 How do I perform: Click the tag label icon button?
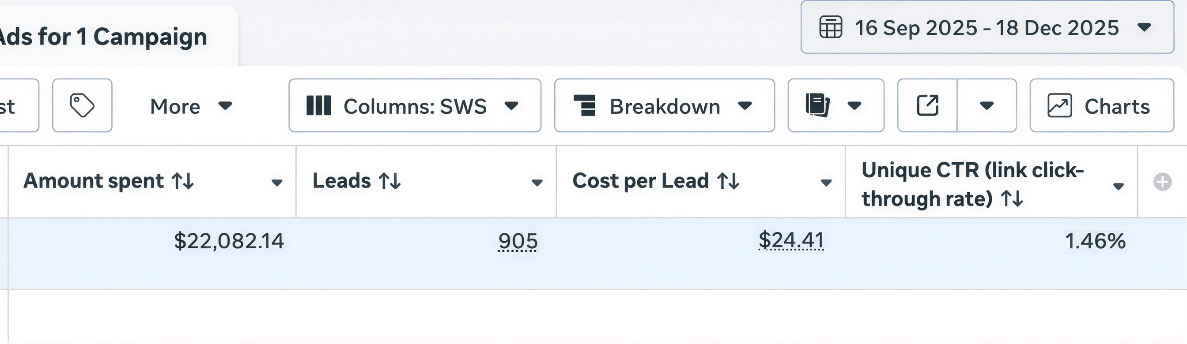click(82, 106)
